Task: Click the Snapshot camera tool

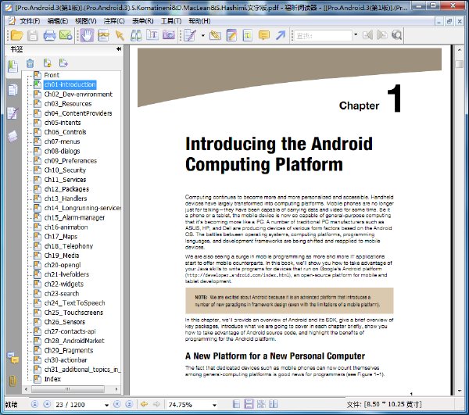Action: tap(169, 35)
